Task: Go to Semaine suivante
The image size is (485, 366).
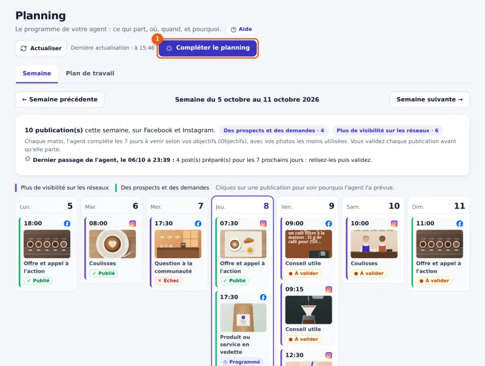Action: coord(430,99)
